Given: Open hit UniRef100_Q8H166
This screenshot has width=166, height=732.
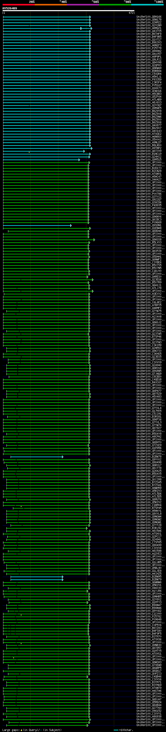Looking at the screenshot, I should click(x=149, y=17).
